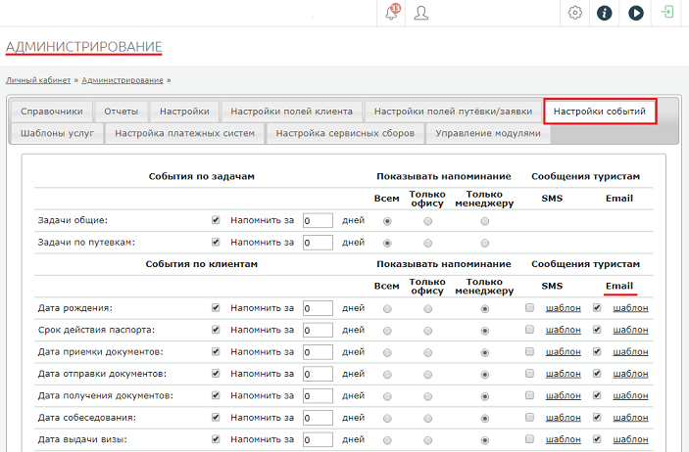Toggle the Задачи по путевкам checkbox
The height and width of the screenshot is (452, 689).
coord(216,242)
